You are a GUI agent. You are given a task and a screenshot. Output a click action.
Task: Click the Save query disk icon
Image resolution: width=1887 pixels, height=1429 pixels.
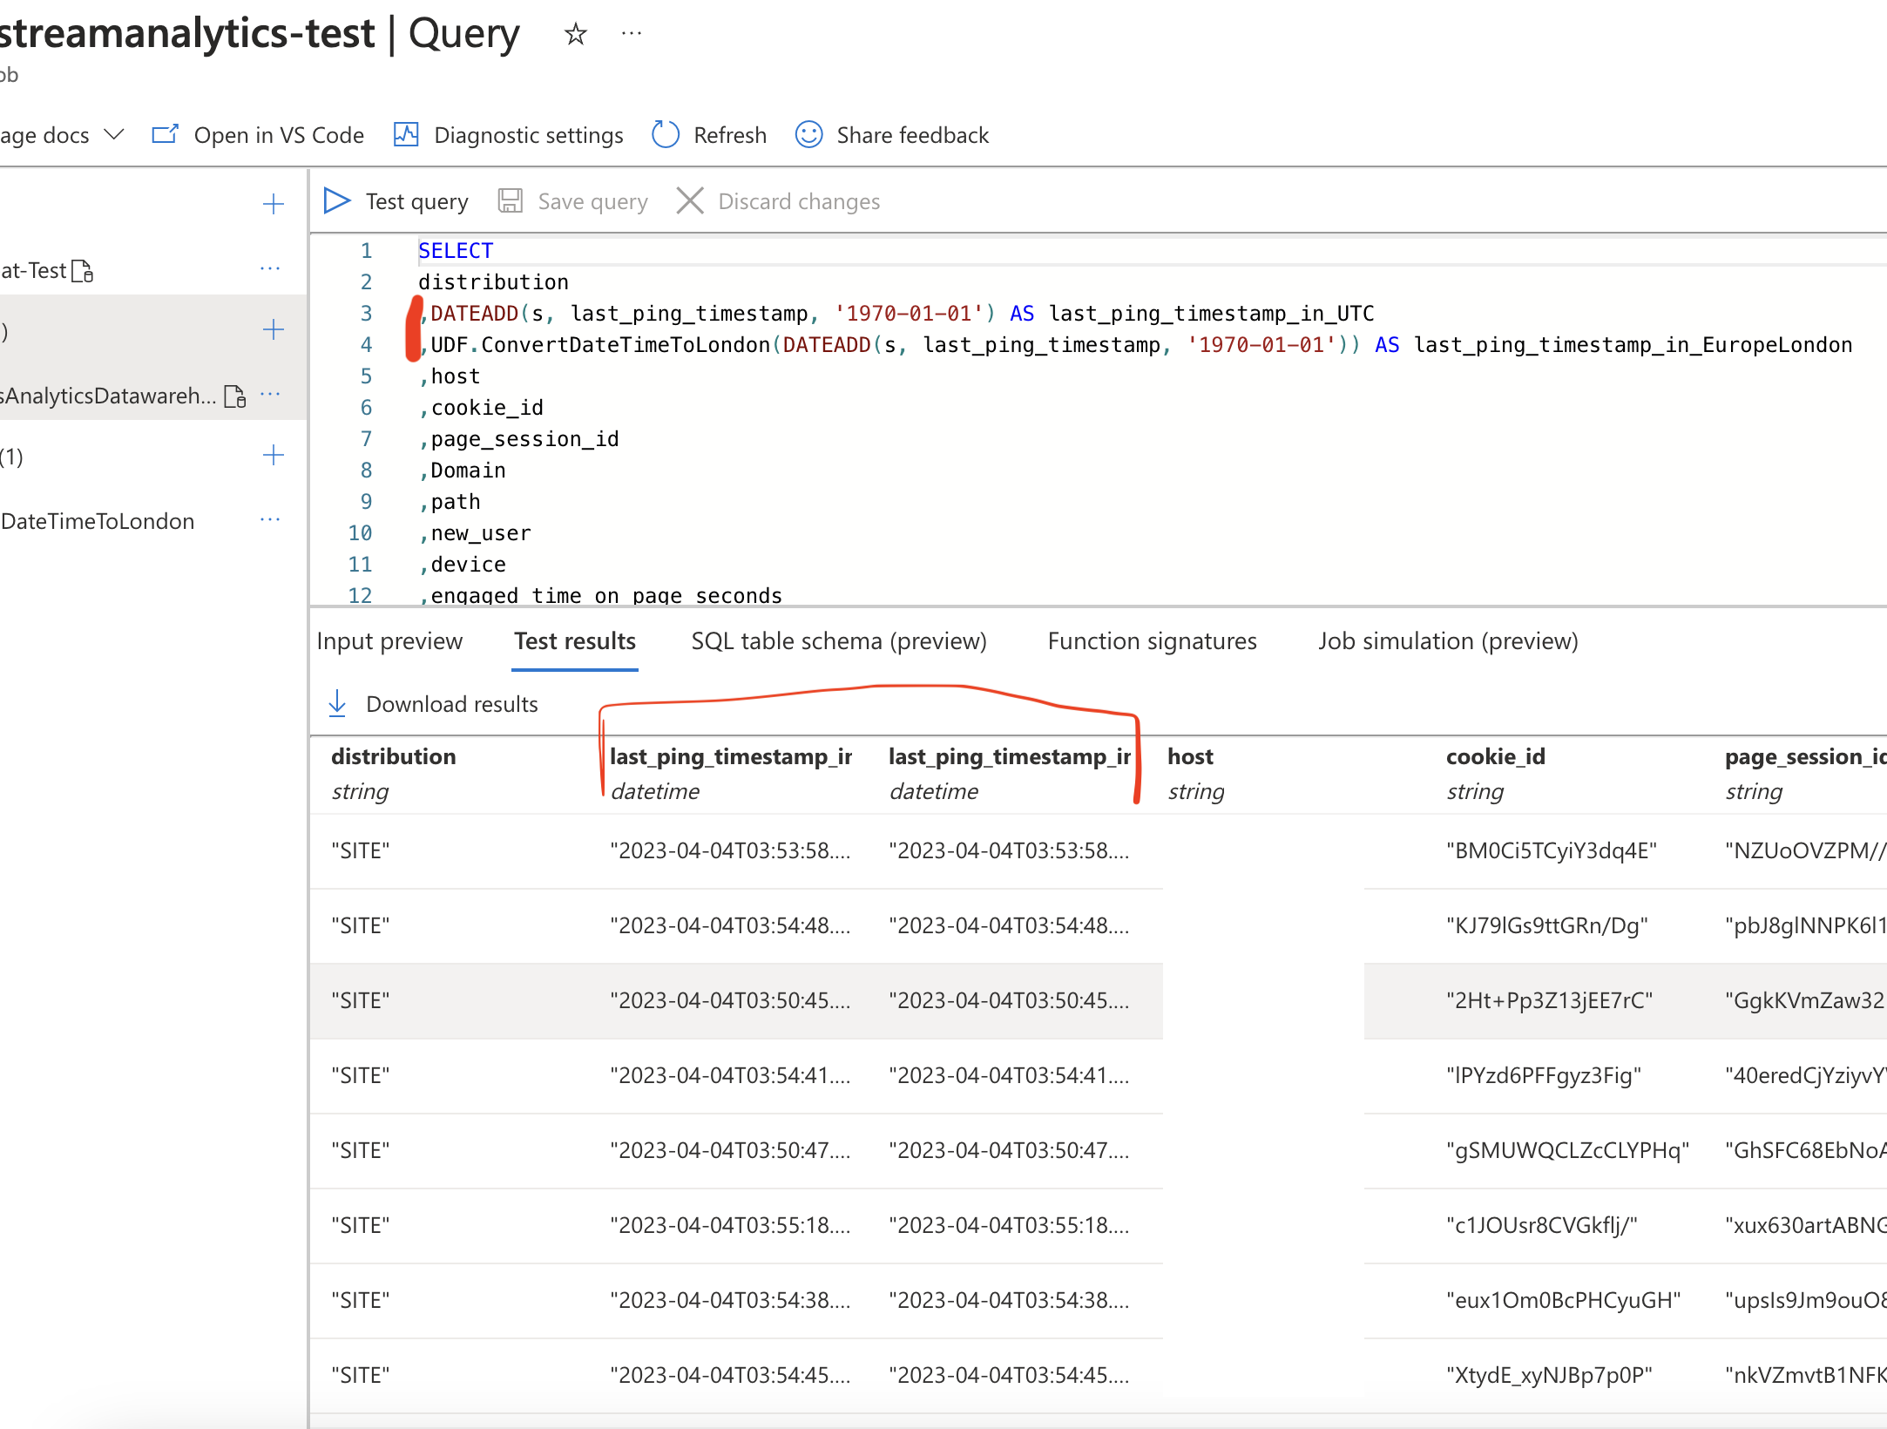coord(510,201)
